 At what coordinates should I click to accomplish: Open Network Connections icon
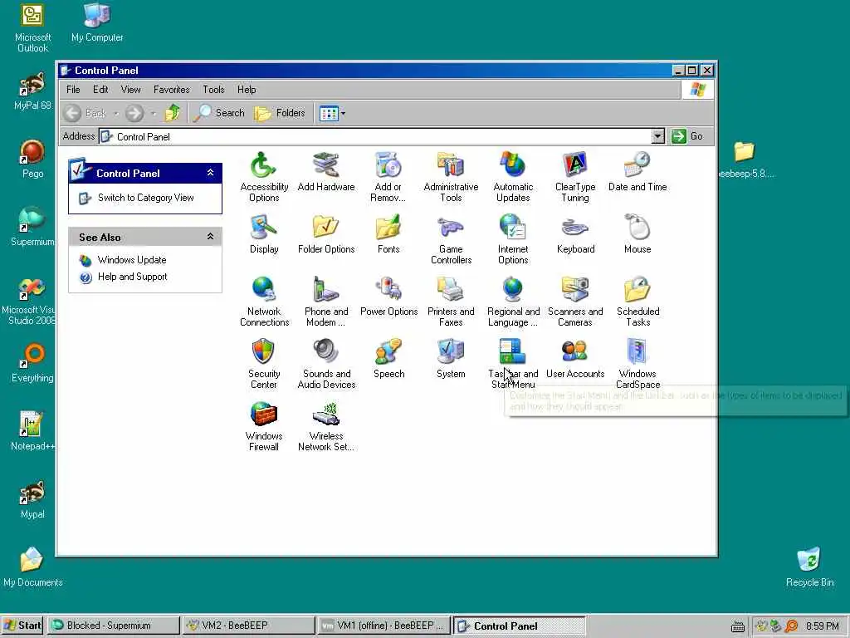tap(264, 302)
